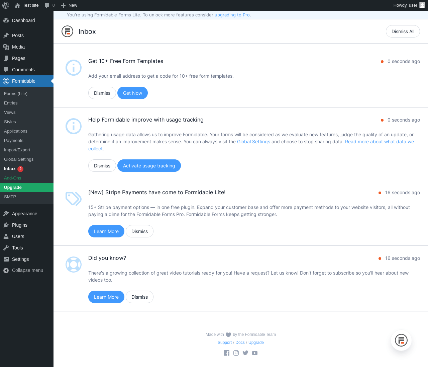Click the red Inbox count badge
The height and width of the screenshot is (367, 428).
tap(20, 169)
